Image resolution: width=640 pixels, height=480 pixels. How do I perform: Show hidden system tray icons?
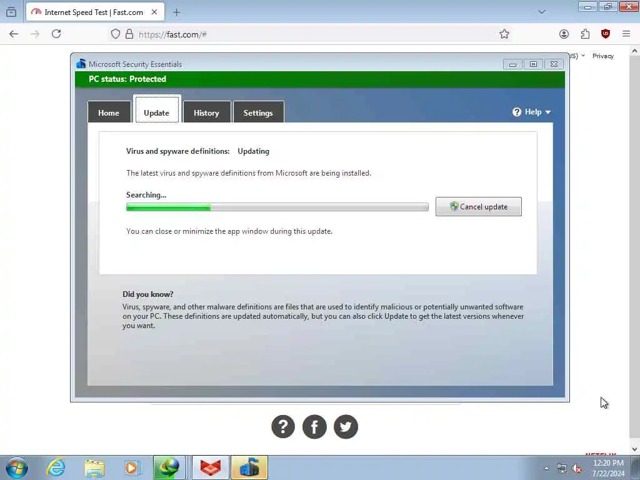546,469
